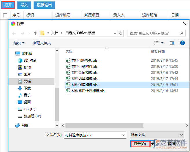Click the 所属项目 table column header

(92, 15)
